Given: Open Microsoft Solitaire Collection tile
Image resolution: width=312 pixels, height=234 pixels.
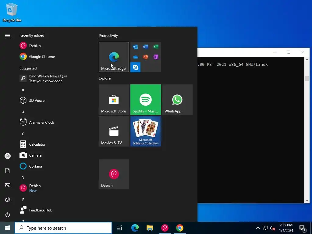Looking at the screenshot, I should click(x=146, y=131).
